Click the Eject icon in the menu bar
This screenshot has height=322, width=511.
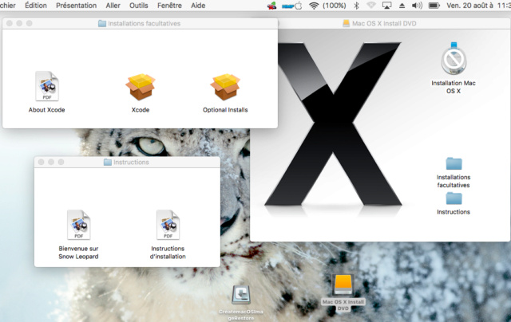coord(402,6)
